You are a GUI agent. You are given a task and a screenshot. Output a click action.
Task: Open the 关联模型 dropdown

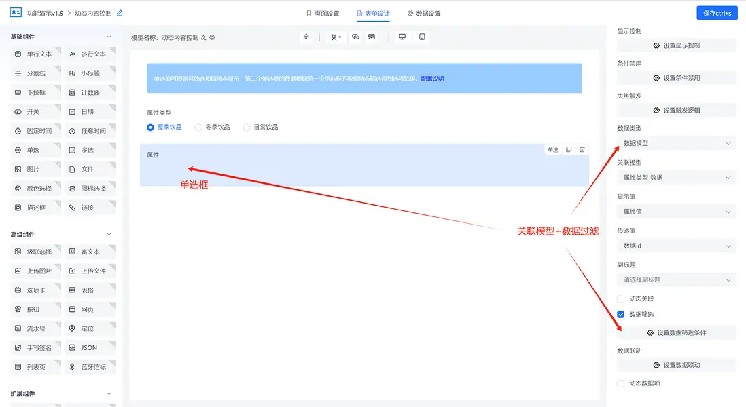[x=675, y=177]
